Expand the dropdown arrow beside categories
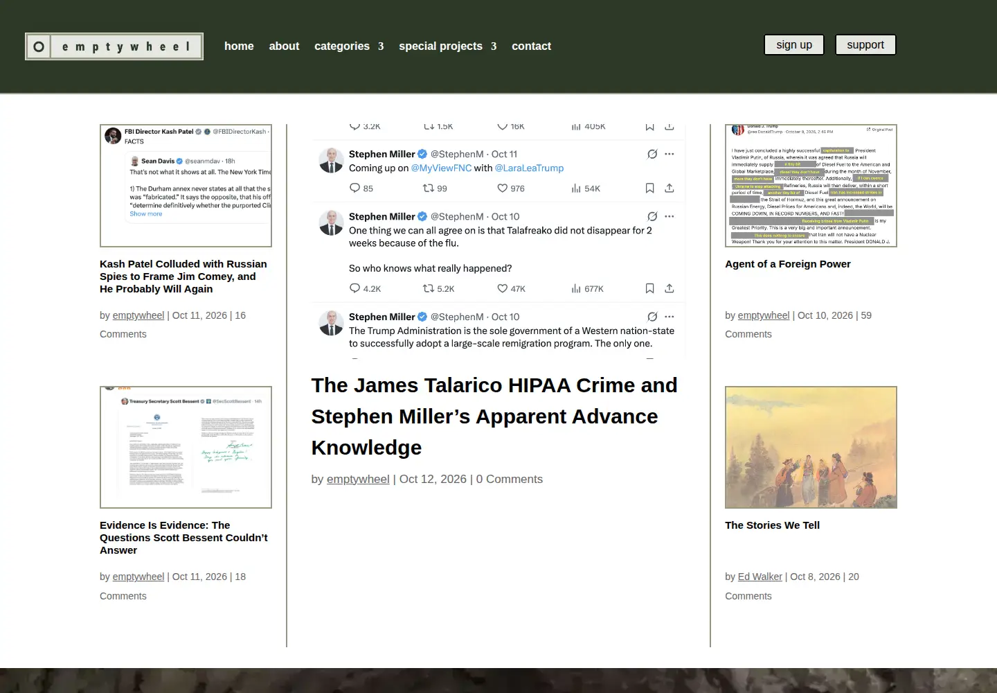The height and width of the screenshot is (693, 997). pyautogui.click(x=381, y=46)
